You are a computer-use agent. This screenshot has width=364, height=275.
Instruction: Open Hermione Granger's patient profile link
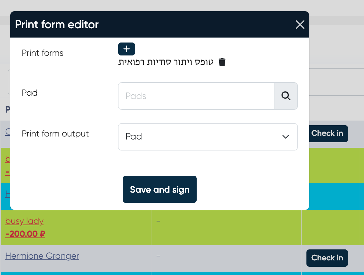click(42, 256)
